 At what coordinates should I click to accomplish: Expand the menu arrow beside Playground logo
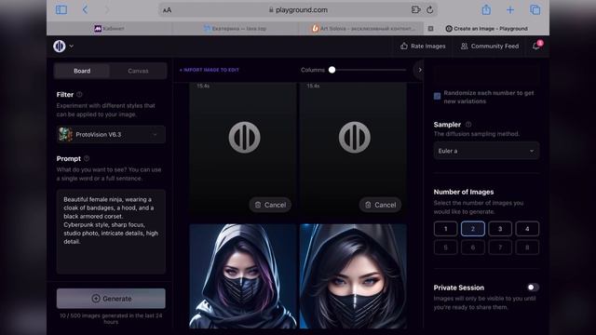tap(72, 47)
